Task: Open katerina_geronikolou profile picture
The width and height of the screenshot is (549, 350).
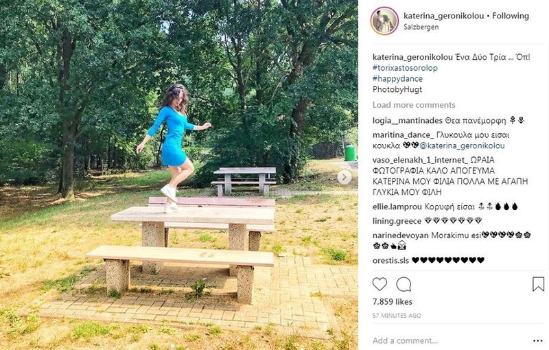Action: (x=384, y=21)
